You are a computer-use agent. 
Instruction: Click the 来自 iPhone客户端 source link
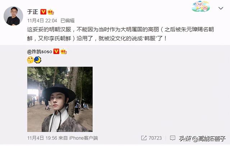[x=78, y=138]
